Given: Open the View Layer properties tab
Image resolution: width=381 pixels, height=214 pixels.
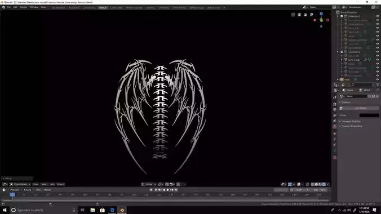Looking at the screenshot, I should (335, 115).
